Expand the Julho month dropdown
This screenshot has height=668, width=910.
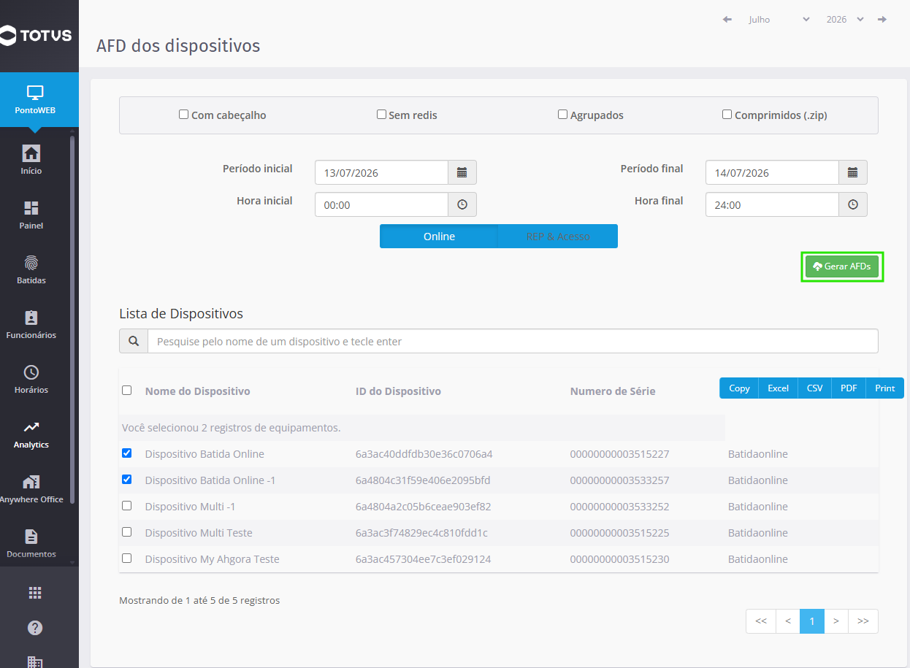[779, 20]
